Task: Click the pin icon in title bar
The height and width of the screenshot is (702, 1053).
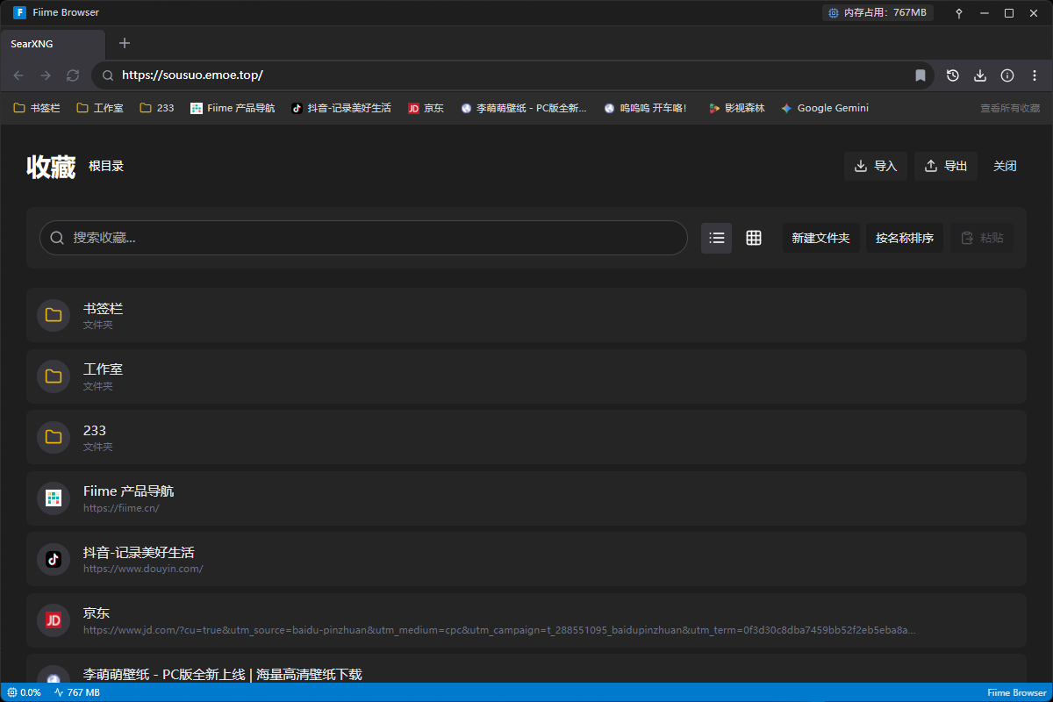Action: (x=959, y=13)
